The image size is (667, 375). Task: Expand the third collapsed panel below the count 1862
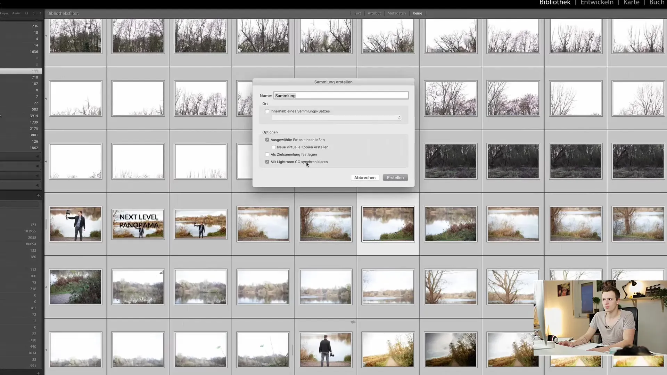click(x=21, y=176)
